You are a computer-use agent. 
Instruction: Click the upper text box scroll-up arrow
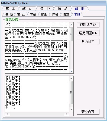(x=71, y=25)
